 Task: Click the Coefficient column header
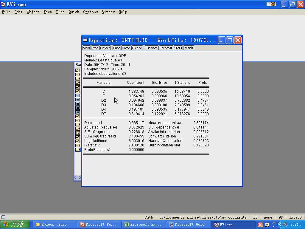coord(136,83)
